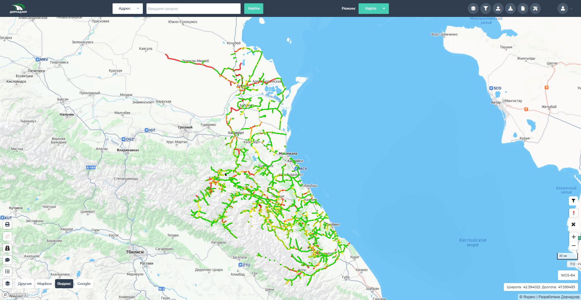Click the OGZ airport marker
The width and height of the screenshot is (581, 300).
[x=128, y=139]
